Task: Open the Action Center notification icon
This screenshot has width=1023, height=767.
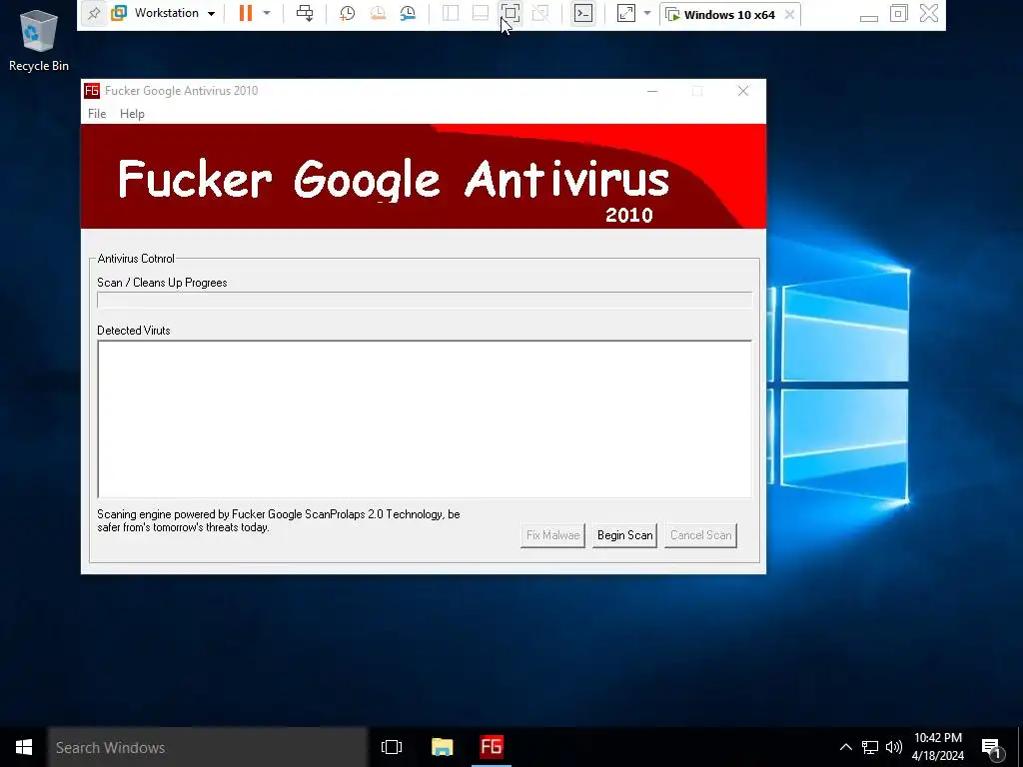Action: (x=992, y=748)
